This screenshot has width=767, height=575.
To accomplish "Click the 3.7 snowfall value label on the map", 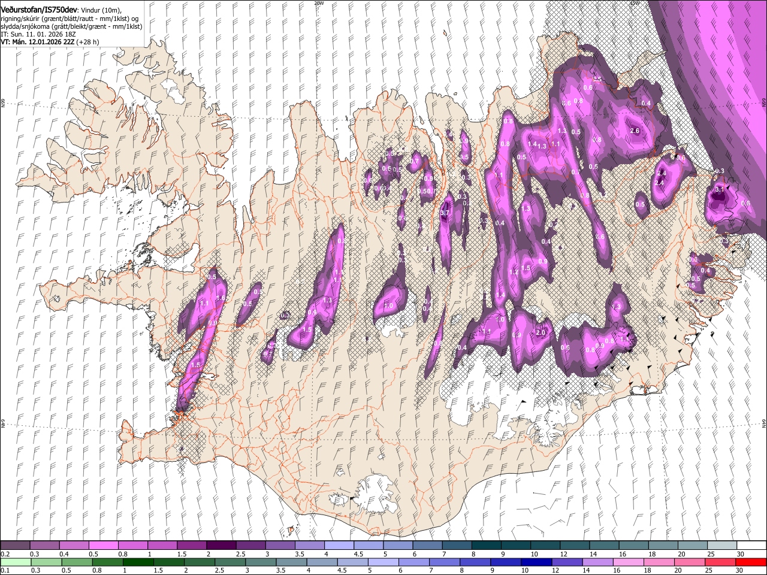I will 445,213.
